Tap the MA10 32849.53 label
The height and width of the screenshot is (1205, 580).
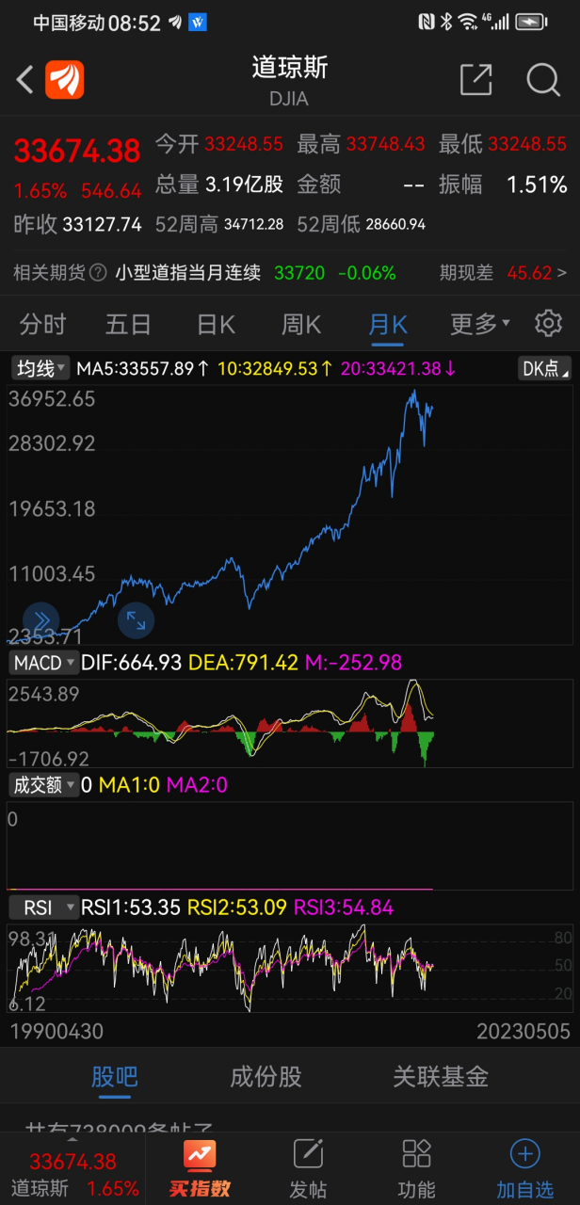(275, 368)
